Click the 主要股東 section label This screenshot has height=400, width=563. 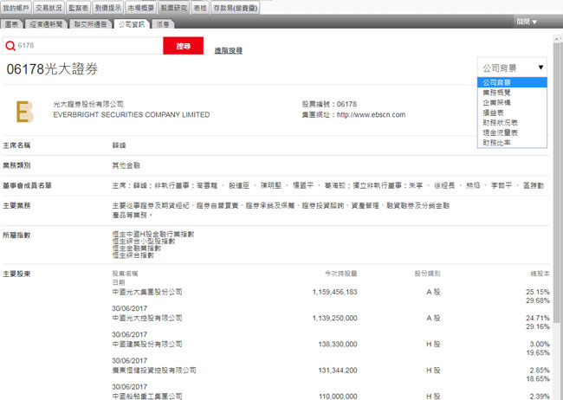pos(16,274)
